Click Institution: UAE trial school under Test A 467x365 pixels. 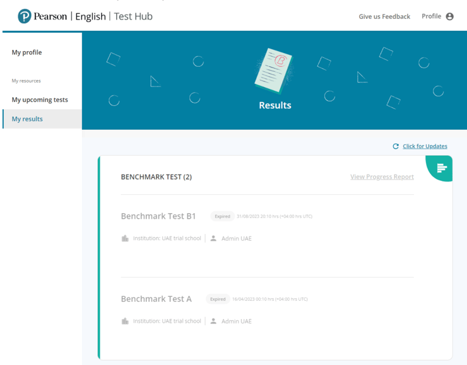[167, 321]
